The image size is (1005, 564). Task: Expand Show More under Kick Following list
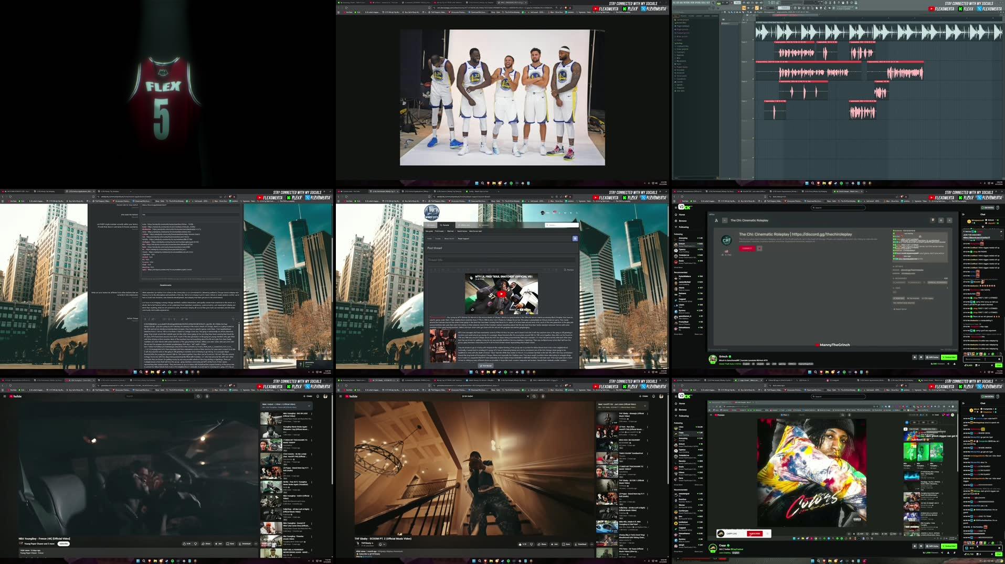coord(679,485)
